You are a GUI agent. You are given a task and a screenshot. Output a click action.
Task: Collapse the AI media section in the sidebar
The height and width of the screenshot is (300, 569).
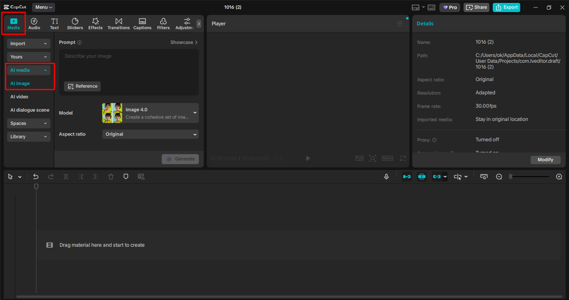(x=28, y=70)
